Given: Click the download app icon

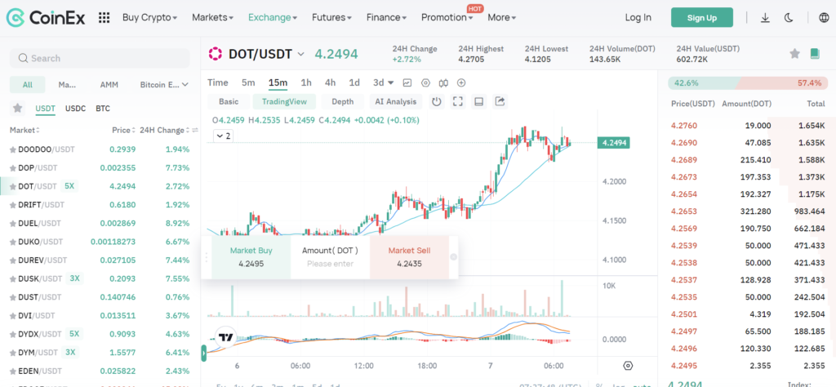Looking at the screenshot, I should coord(765,18).
